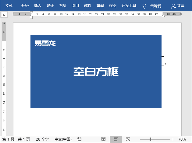Open the 文件 menu

pos(9,5)
